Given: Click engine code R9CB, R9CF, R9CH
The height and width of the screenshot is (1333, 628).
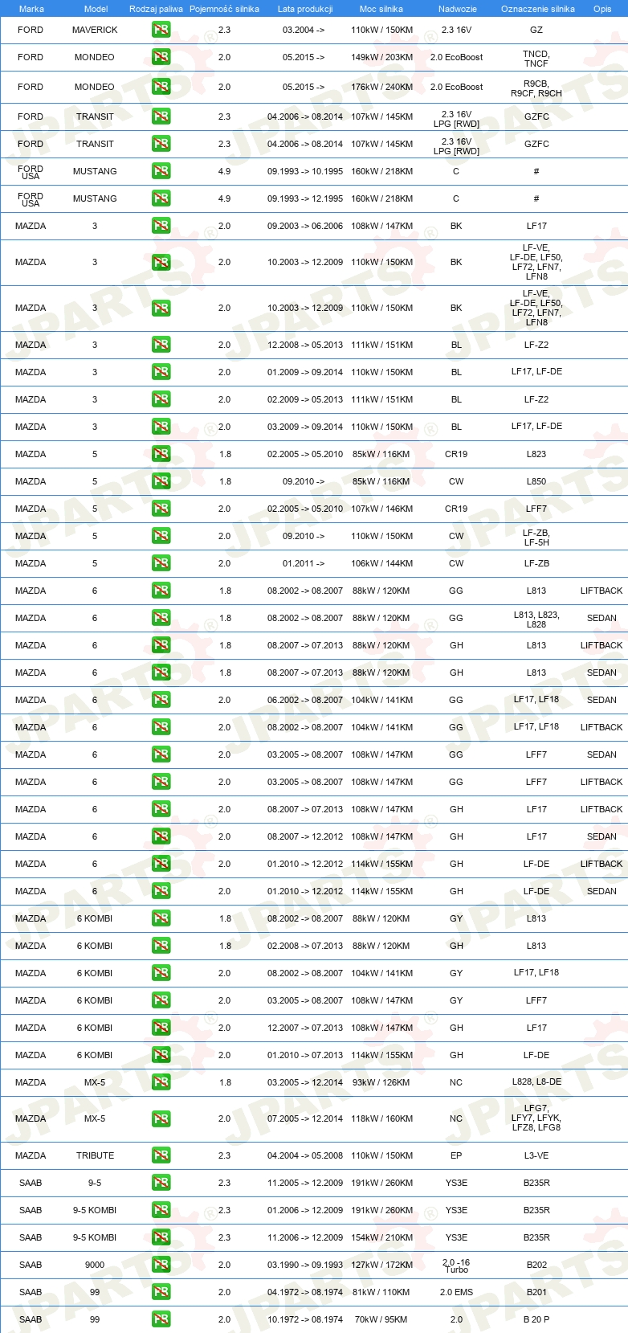Looking at the screenshot, I should (x=536, y=88).
